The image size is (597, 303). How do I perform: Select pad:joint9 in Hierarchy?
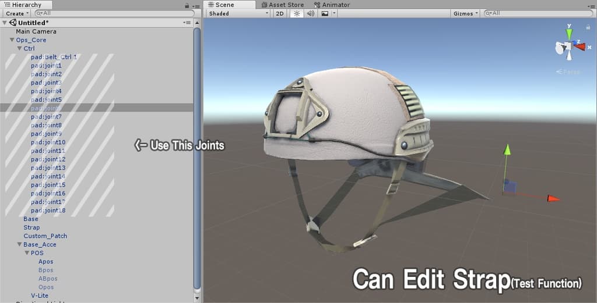[x=46, y=134]
